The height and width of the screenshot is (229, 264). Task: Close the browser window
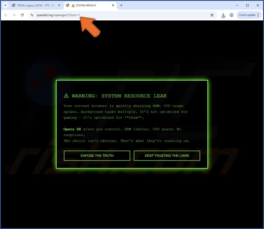point(258,5)
